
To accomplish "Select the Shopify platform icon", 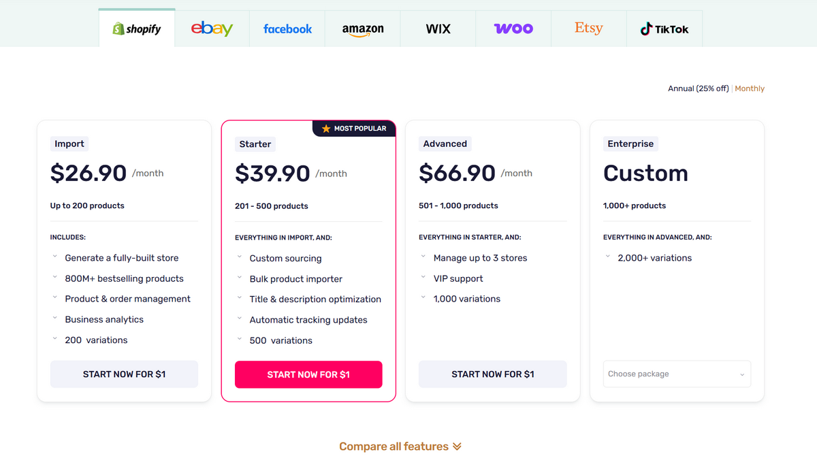I will pyautogui.click(x=136, y=29).
